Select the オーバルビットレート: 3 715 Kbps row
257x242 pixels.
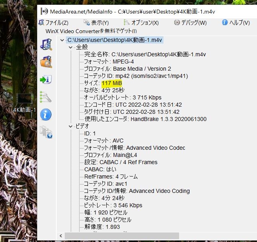tap(123, 97)
